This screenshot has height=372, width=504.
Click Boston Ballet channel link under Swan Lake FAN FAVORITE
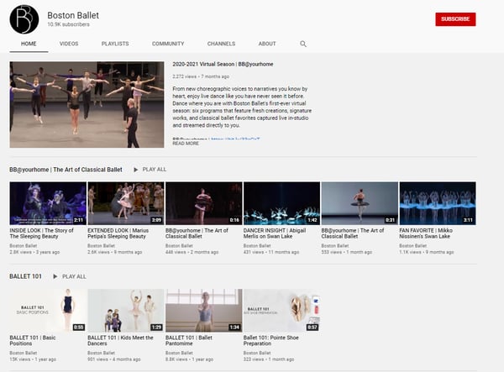point(413,246)
